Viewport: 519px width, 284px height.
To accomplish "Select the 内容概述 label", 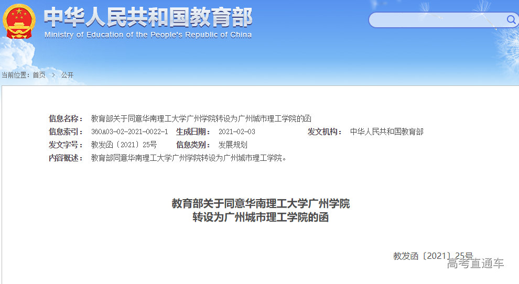I will click(x=66, y=158).
